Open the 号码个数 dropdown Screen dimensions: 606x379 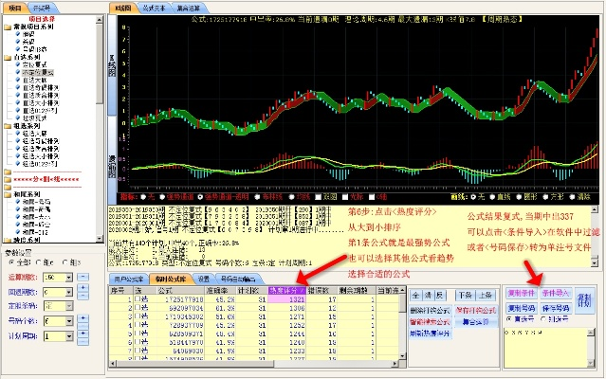66,319
